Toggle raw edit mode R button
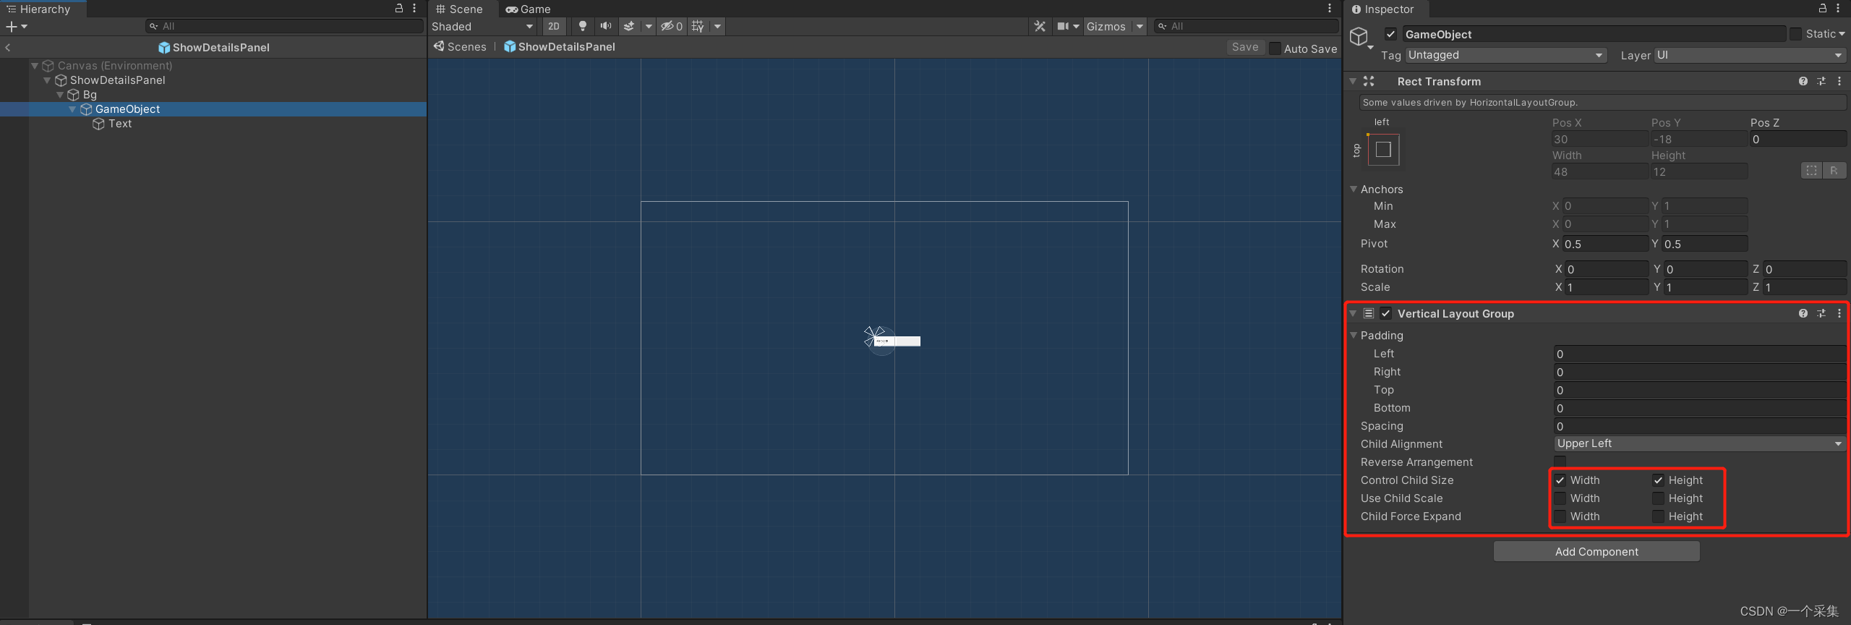This screenshot has width=1851, height=625. (1834, 171)
